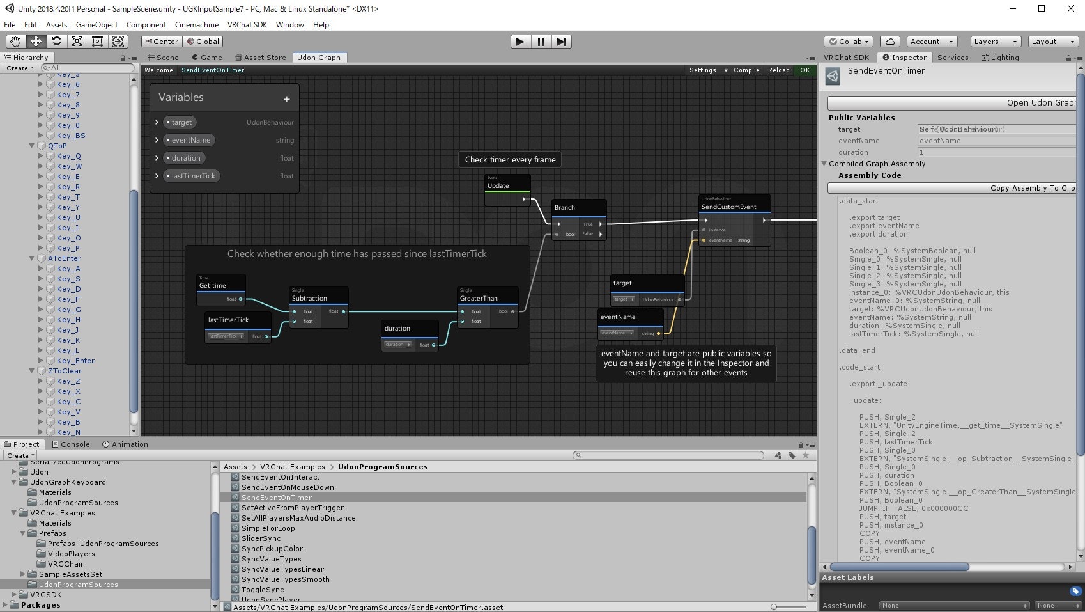Open the Layout dropdown
The height and width of the screenshot is (612, 1085).
tap(1054, 42)
